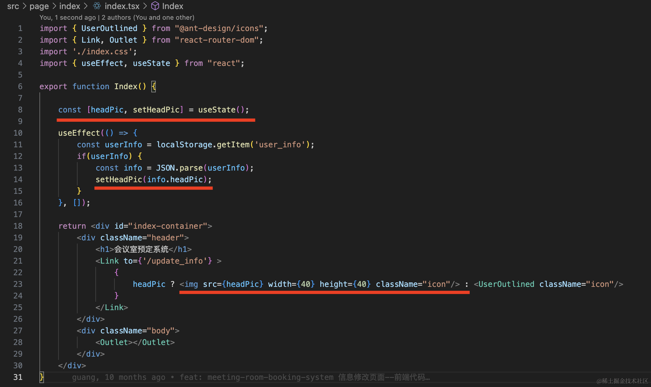Click the React file icon in breadcrumb
Screen dimensions: 651x387
[97, 6]
